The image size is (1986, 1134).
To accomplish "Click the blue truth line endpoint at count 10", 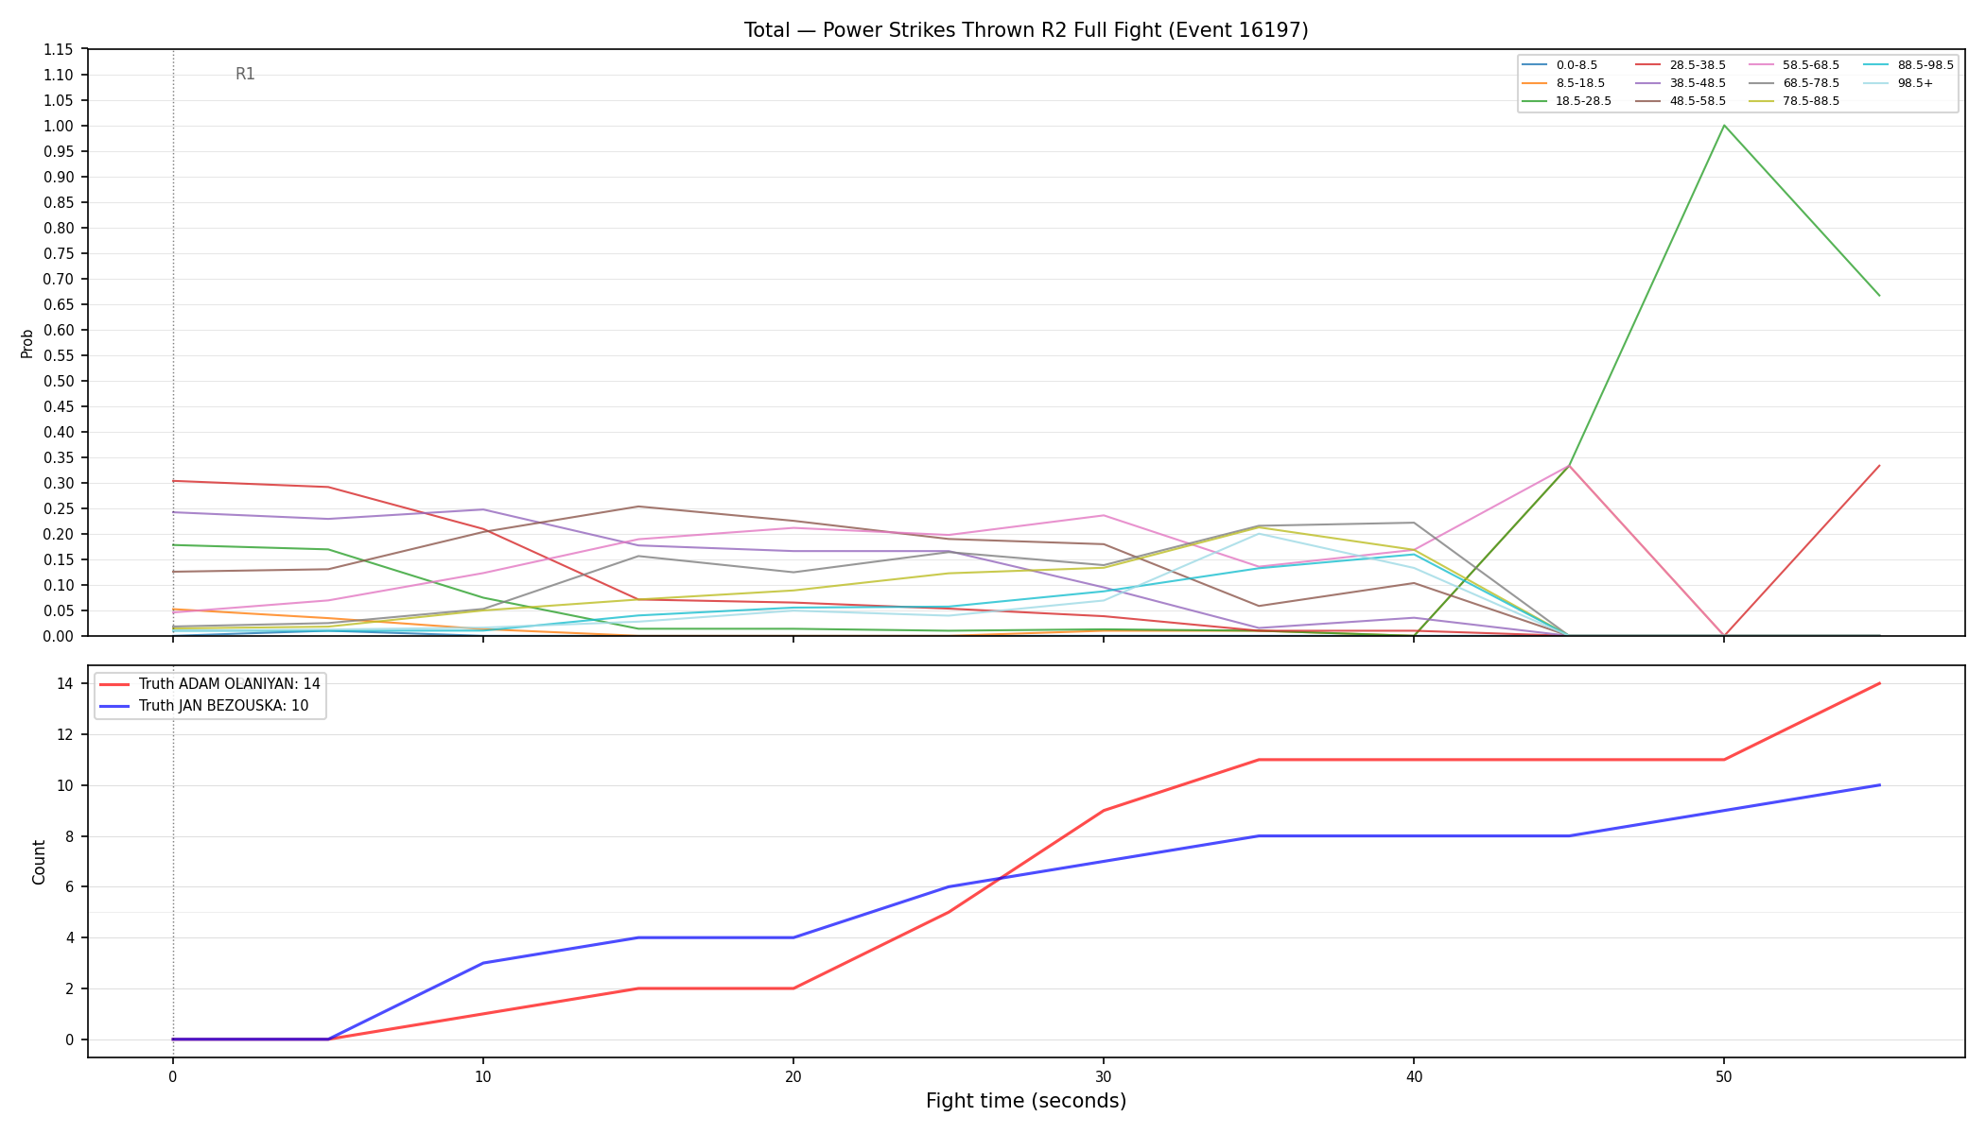I will pos(1878,785).
